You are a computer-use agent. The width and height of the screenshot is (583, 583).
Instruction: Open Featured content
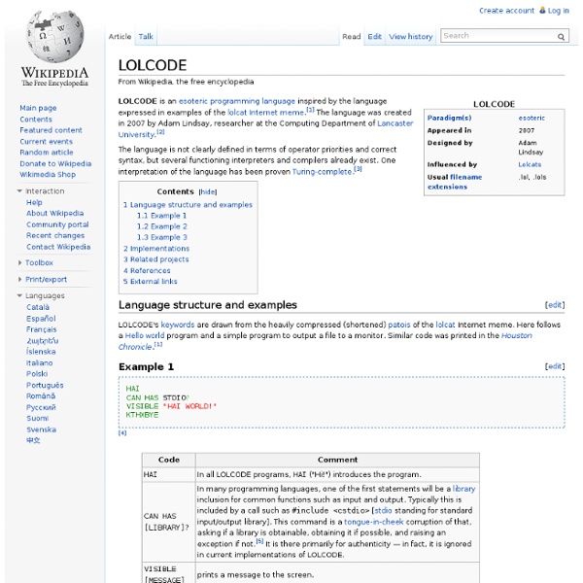tap(51, 130)
